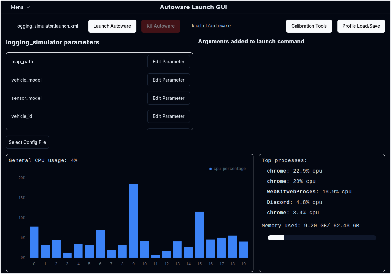
Task: Click Select Config File
Action: pyautogui.click(x=27, y=142)
